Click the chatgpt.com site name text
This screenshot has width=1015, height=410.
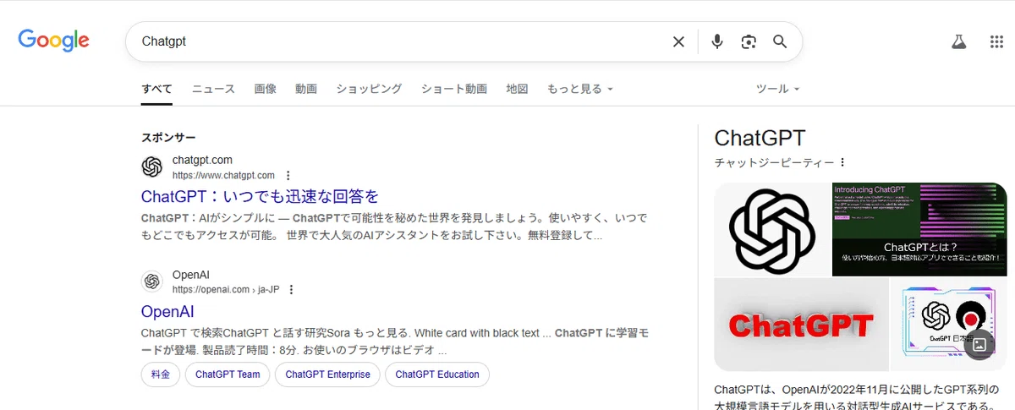coord(202,160)
